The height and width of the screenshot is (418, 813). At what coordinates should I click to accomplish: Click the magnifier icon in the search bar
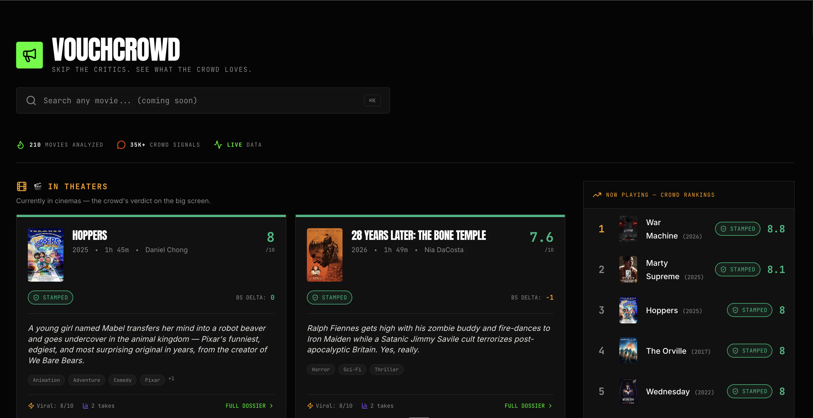(x=31, y=100)
